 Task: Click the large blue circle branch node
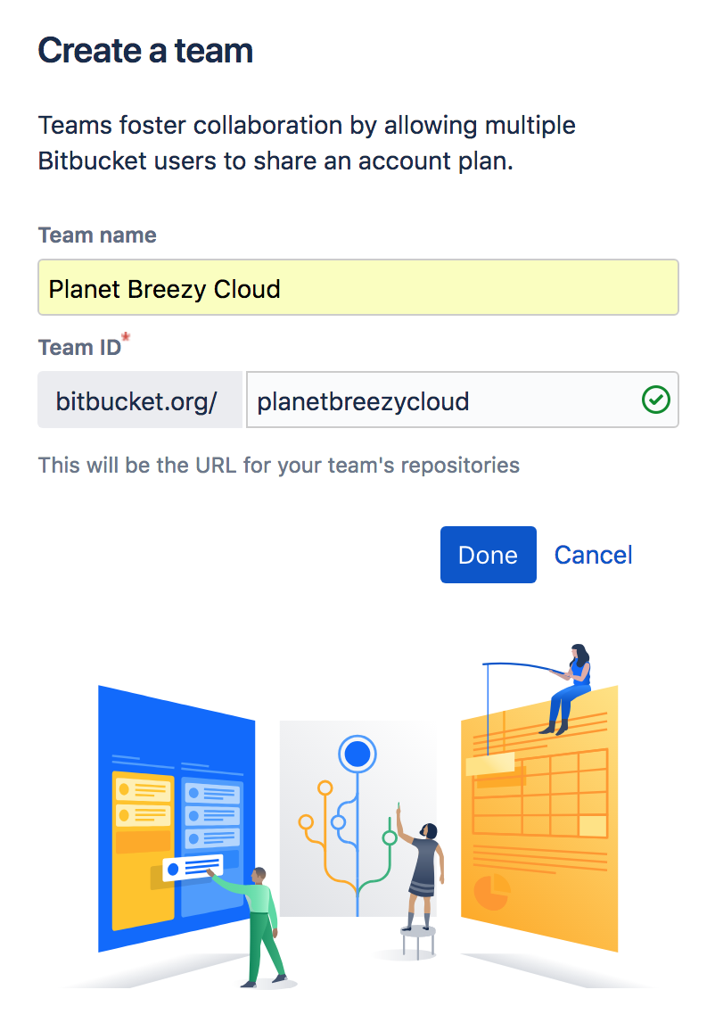[357, 755]
